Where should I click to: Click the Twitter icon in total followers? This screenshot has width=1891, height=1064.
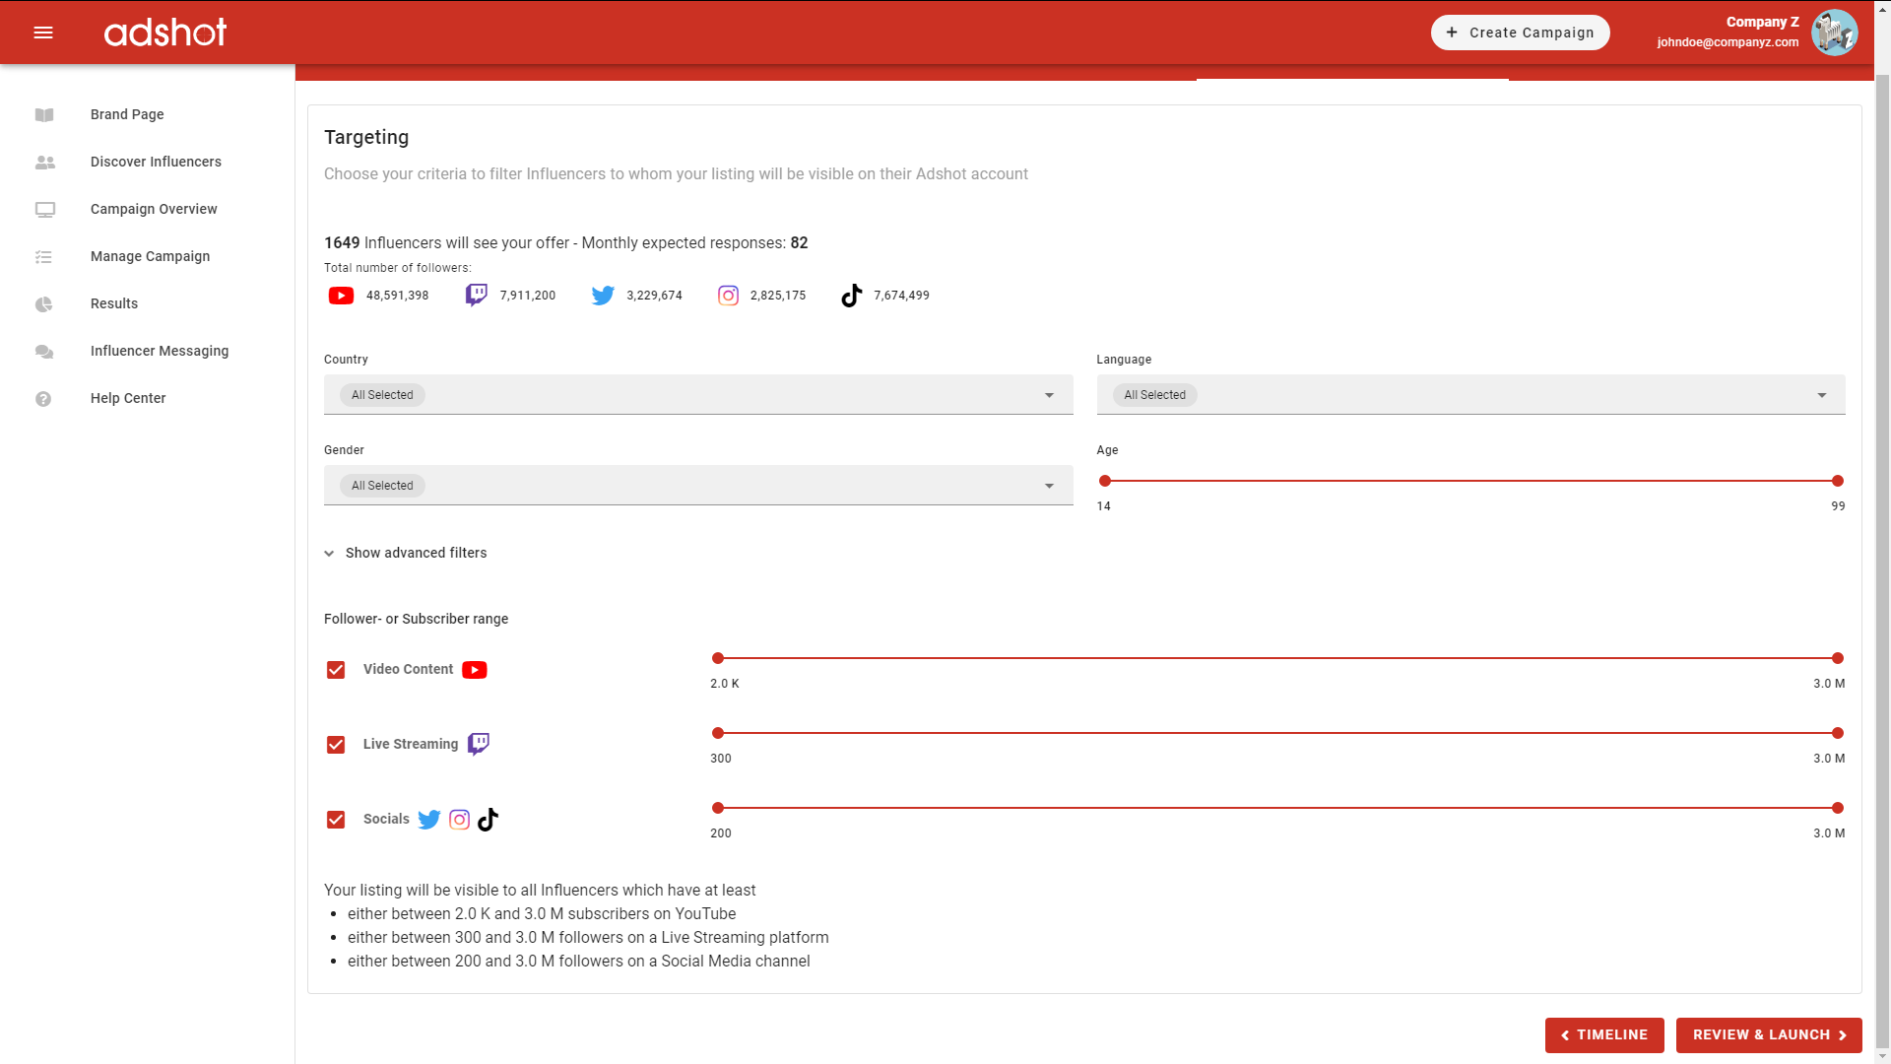coord(603,296)
